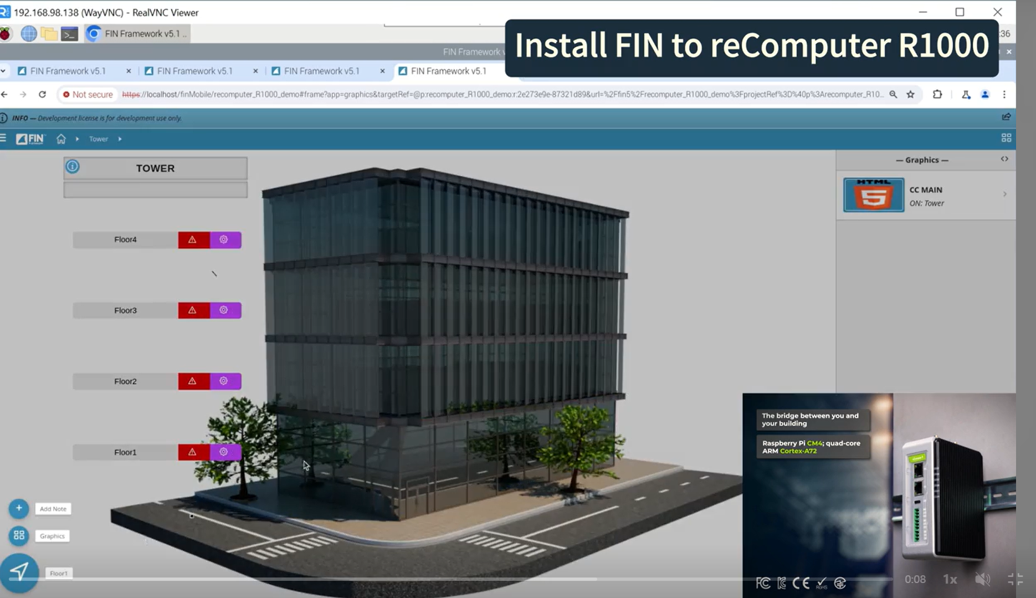1036x598 pixels.
Task: Click the 1x playback speed control
Action: (x=950, y=580)
